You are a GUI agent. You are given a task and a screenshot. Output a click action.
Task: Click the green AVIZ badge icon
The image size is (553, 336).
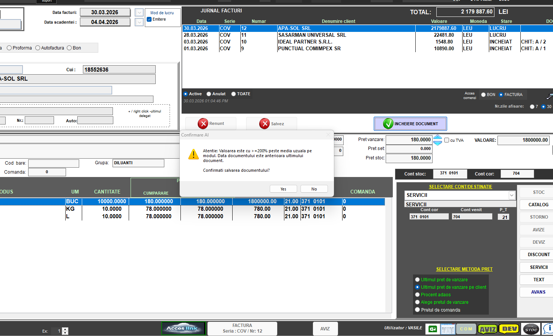coord(487,329)
